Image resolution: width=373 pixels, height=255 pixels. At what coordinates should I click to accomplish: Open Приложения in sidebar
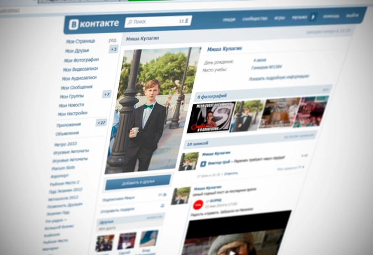click(69, 125)
